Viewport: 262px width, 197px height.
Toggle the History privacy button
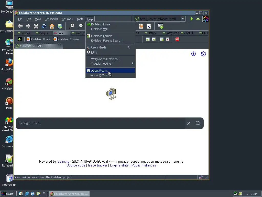[x=150, y=33]
